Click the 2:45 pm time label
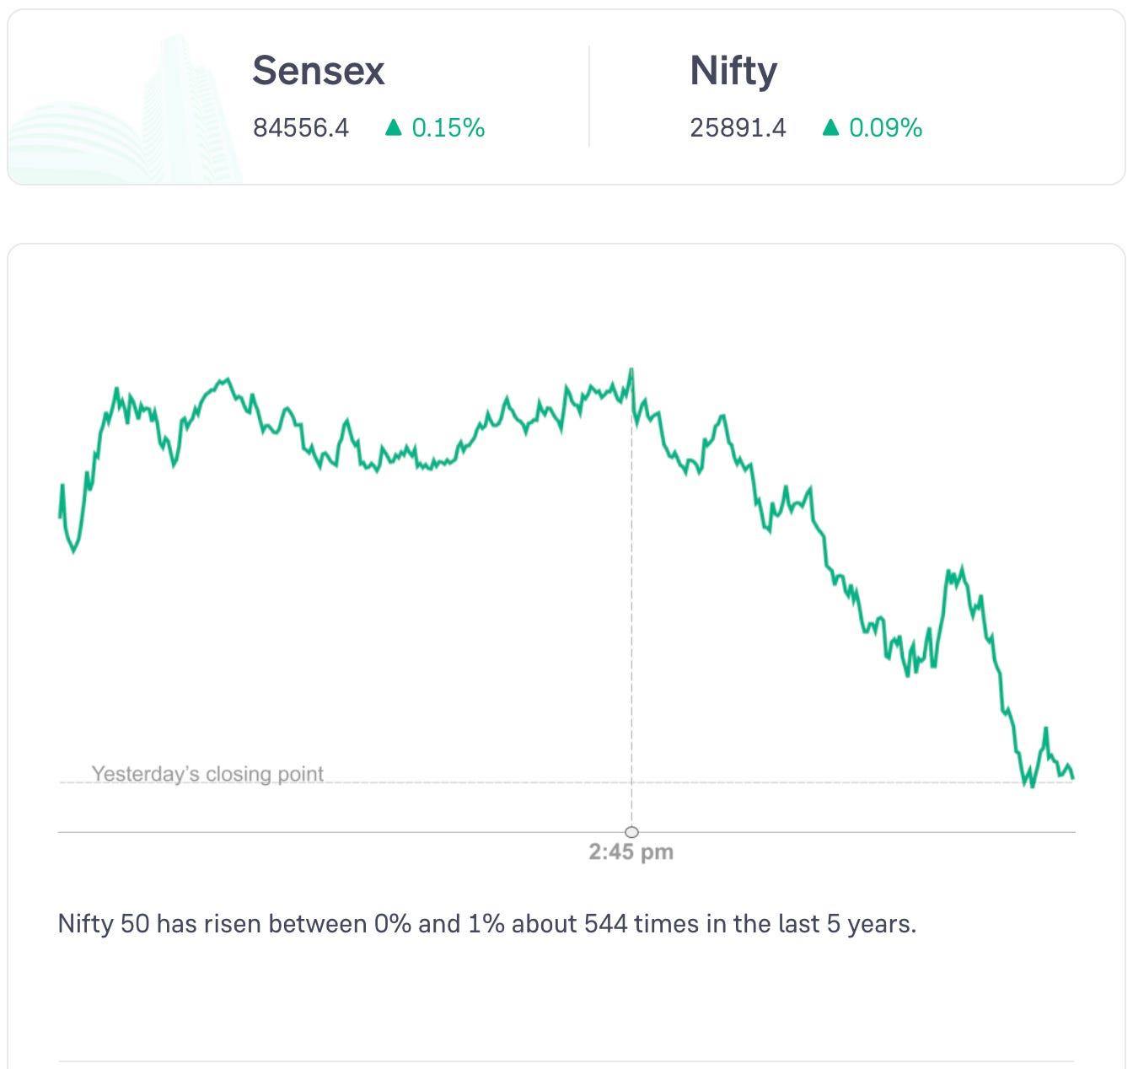Image resolution: width=1133 pixels, height=1069 pixels. point(631,852)
